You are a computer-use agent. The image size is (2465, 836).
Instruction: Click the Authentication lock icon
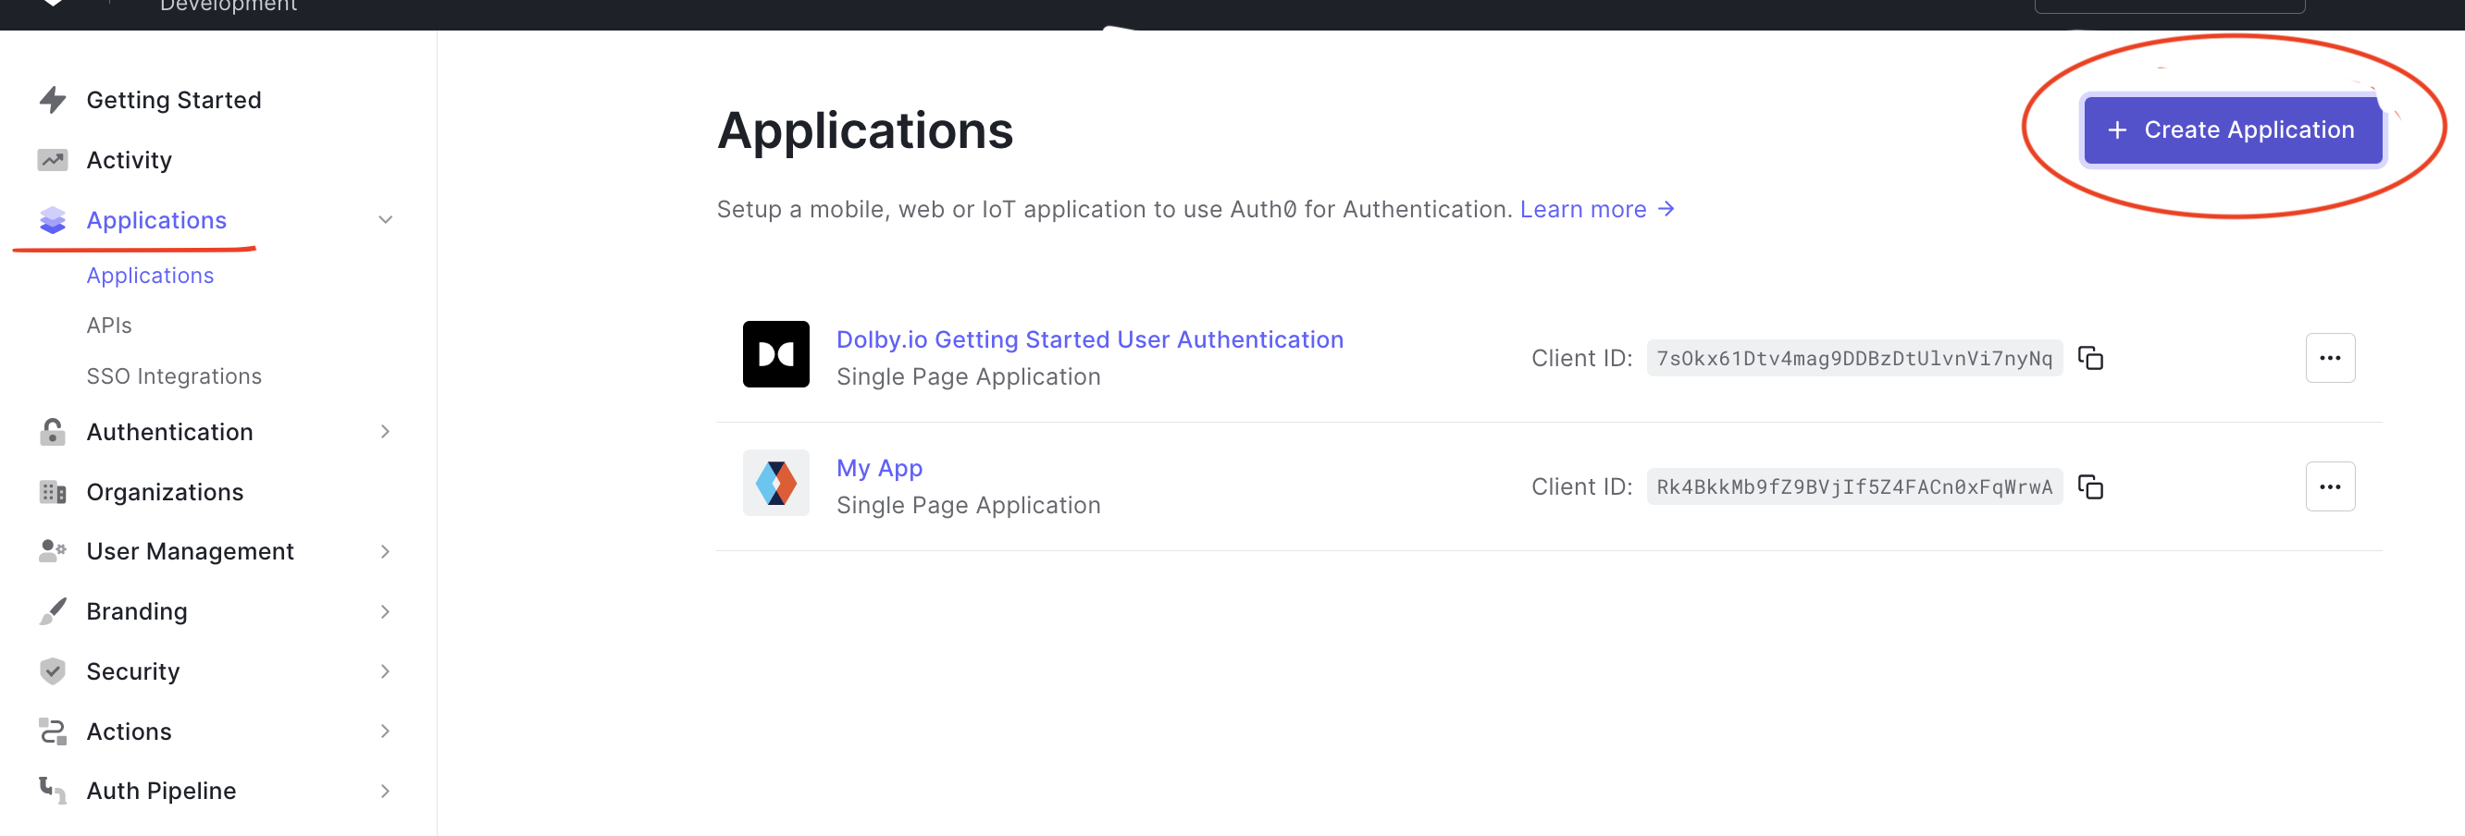(x=53, y=431)
